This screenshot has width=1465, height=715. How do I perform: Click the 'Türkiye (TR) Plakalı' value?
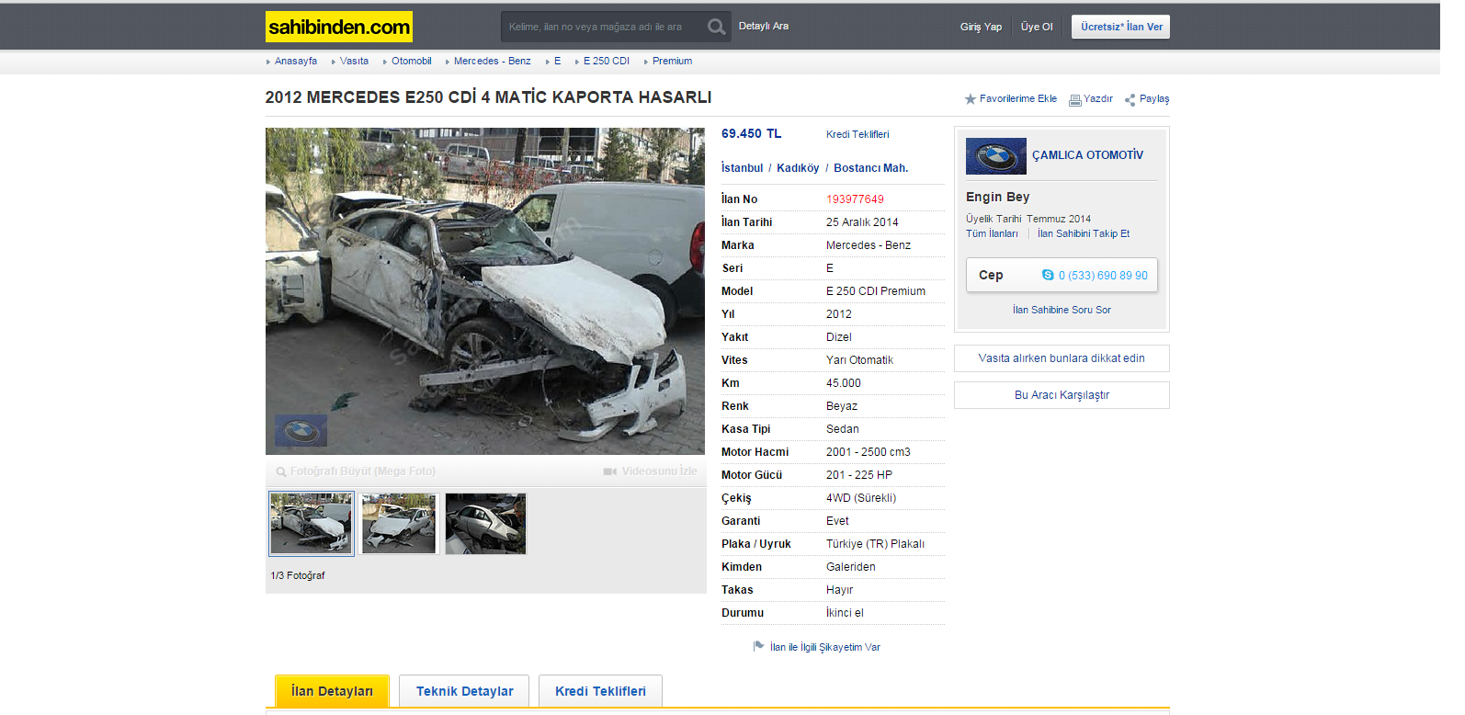coord(875,544)
